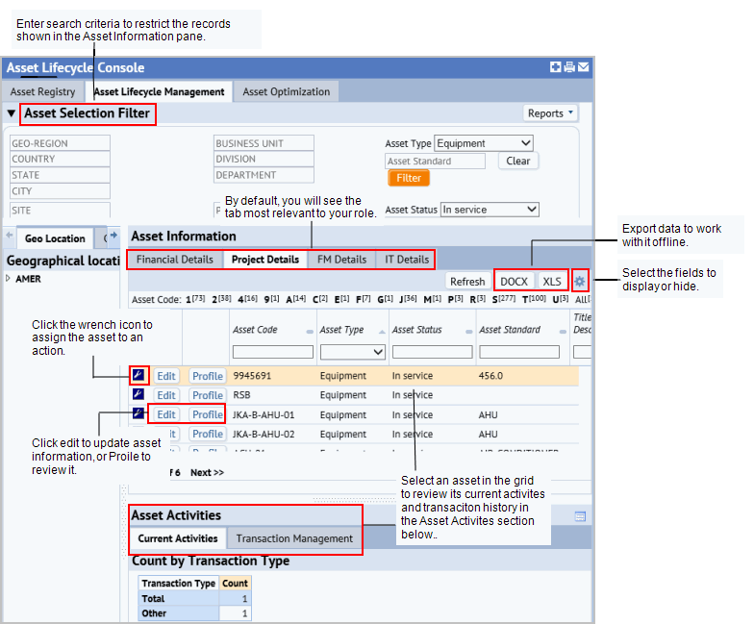Viewport: 754px width, 624px height.
Task: Switch to the Asset Optimization tab
Action: (287, 92)
